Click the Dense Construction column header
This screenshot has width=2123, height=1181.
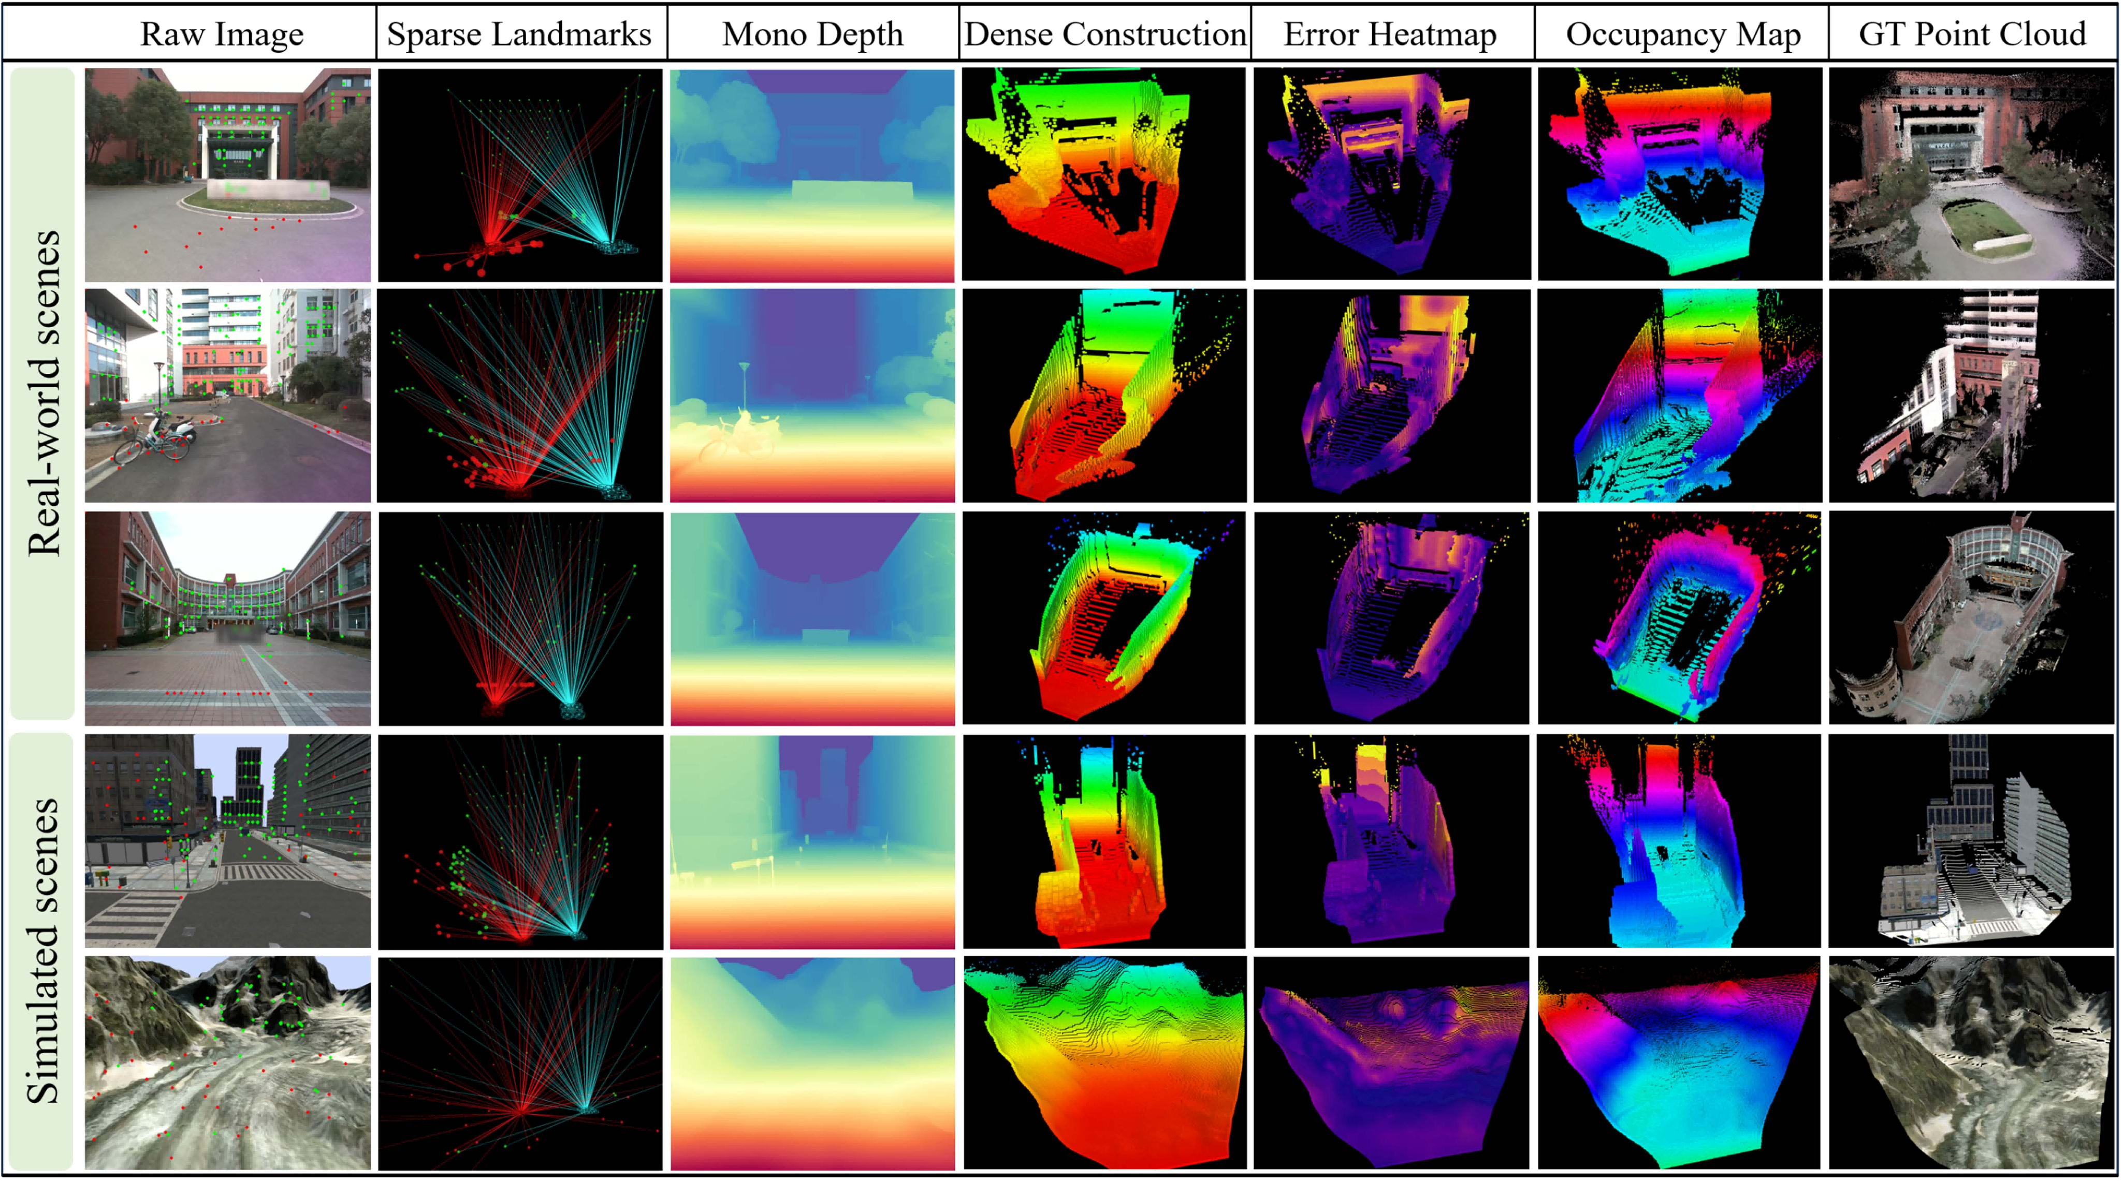1104,34
